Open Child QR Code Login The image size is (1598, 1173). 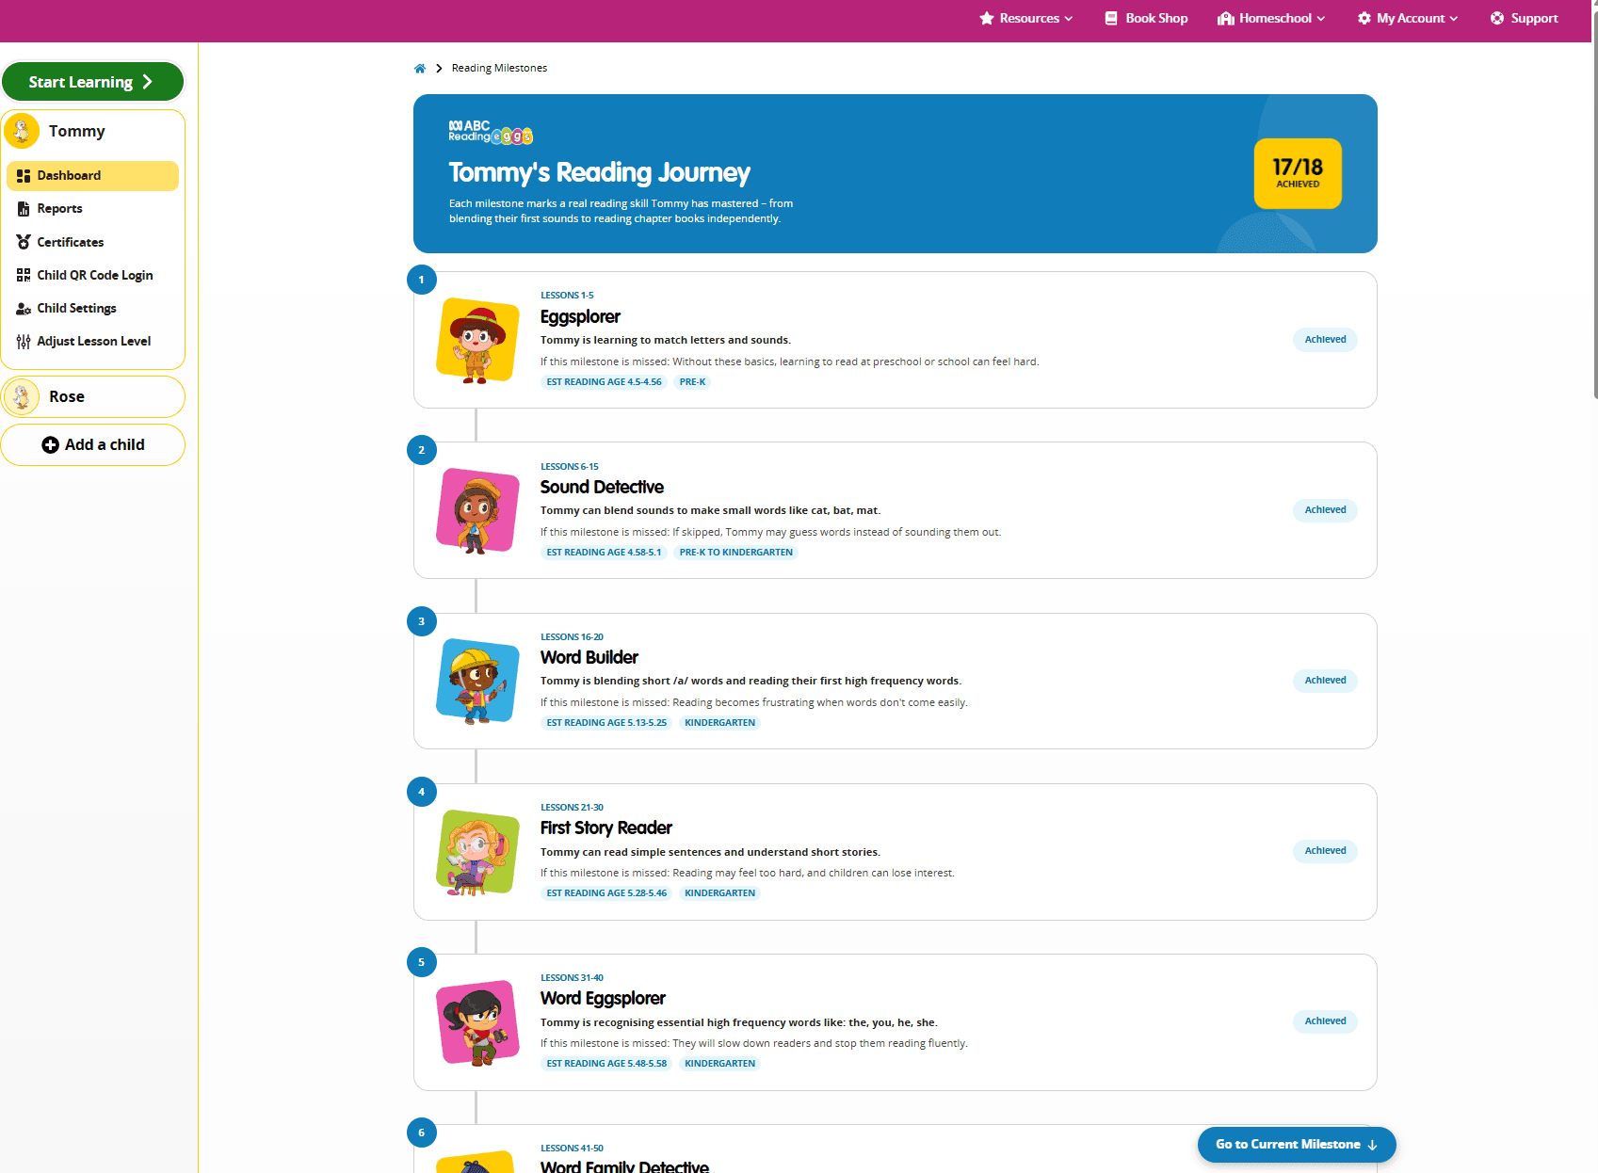point(92,275)
